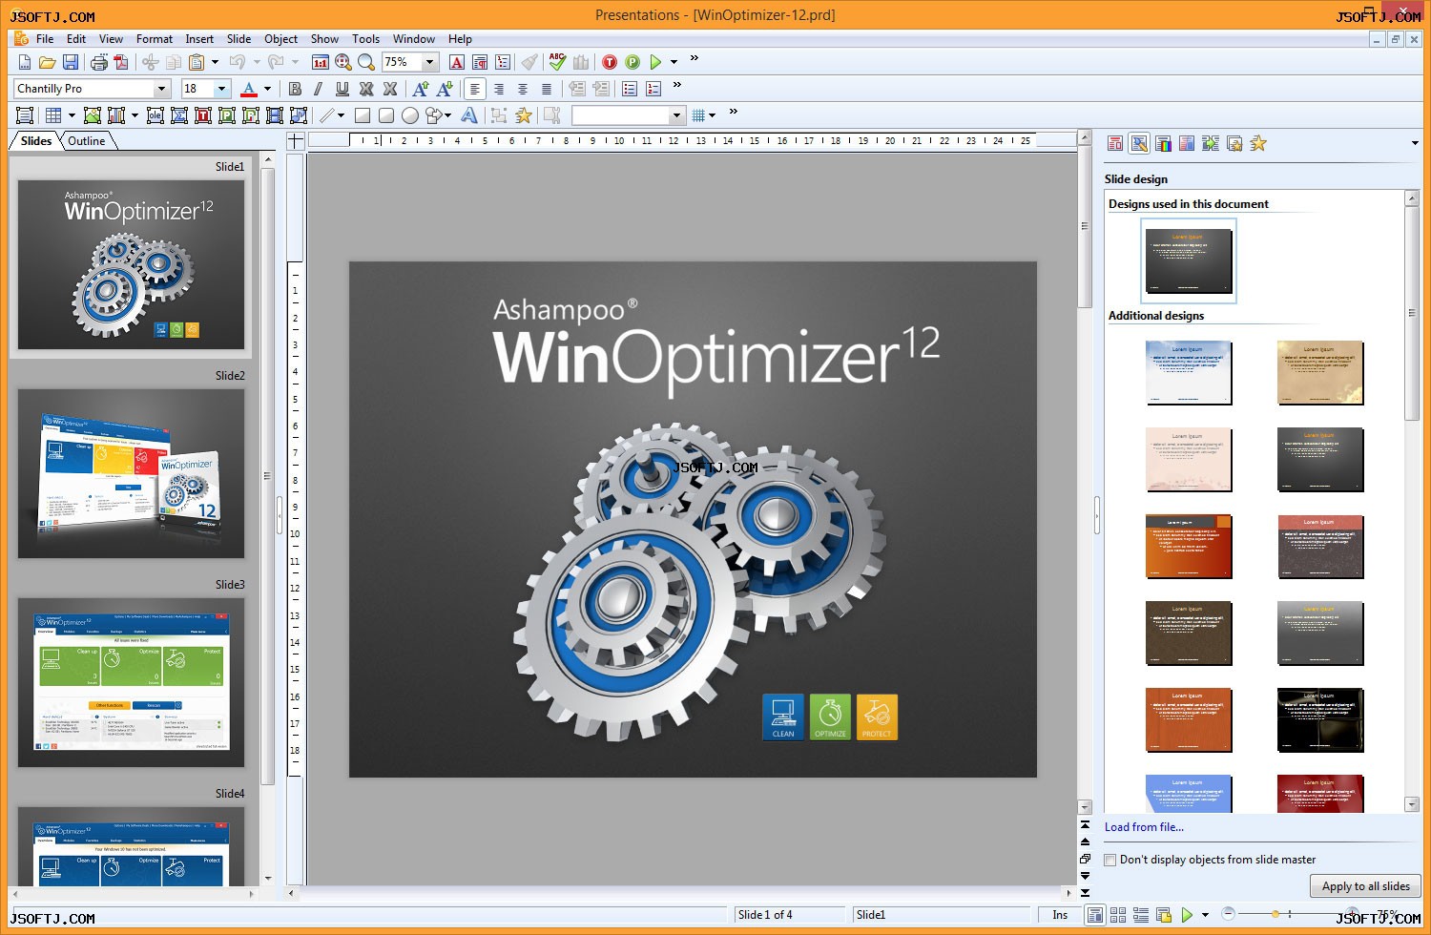
Task: Open the Slide menu
Action: (x=239, y=39)
